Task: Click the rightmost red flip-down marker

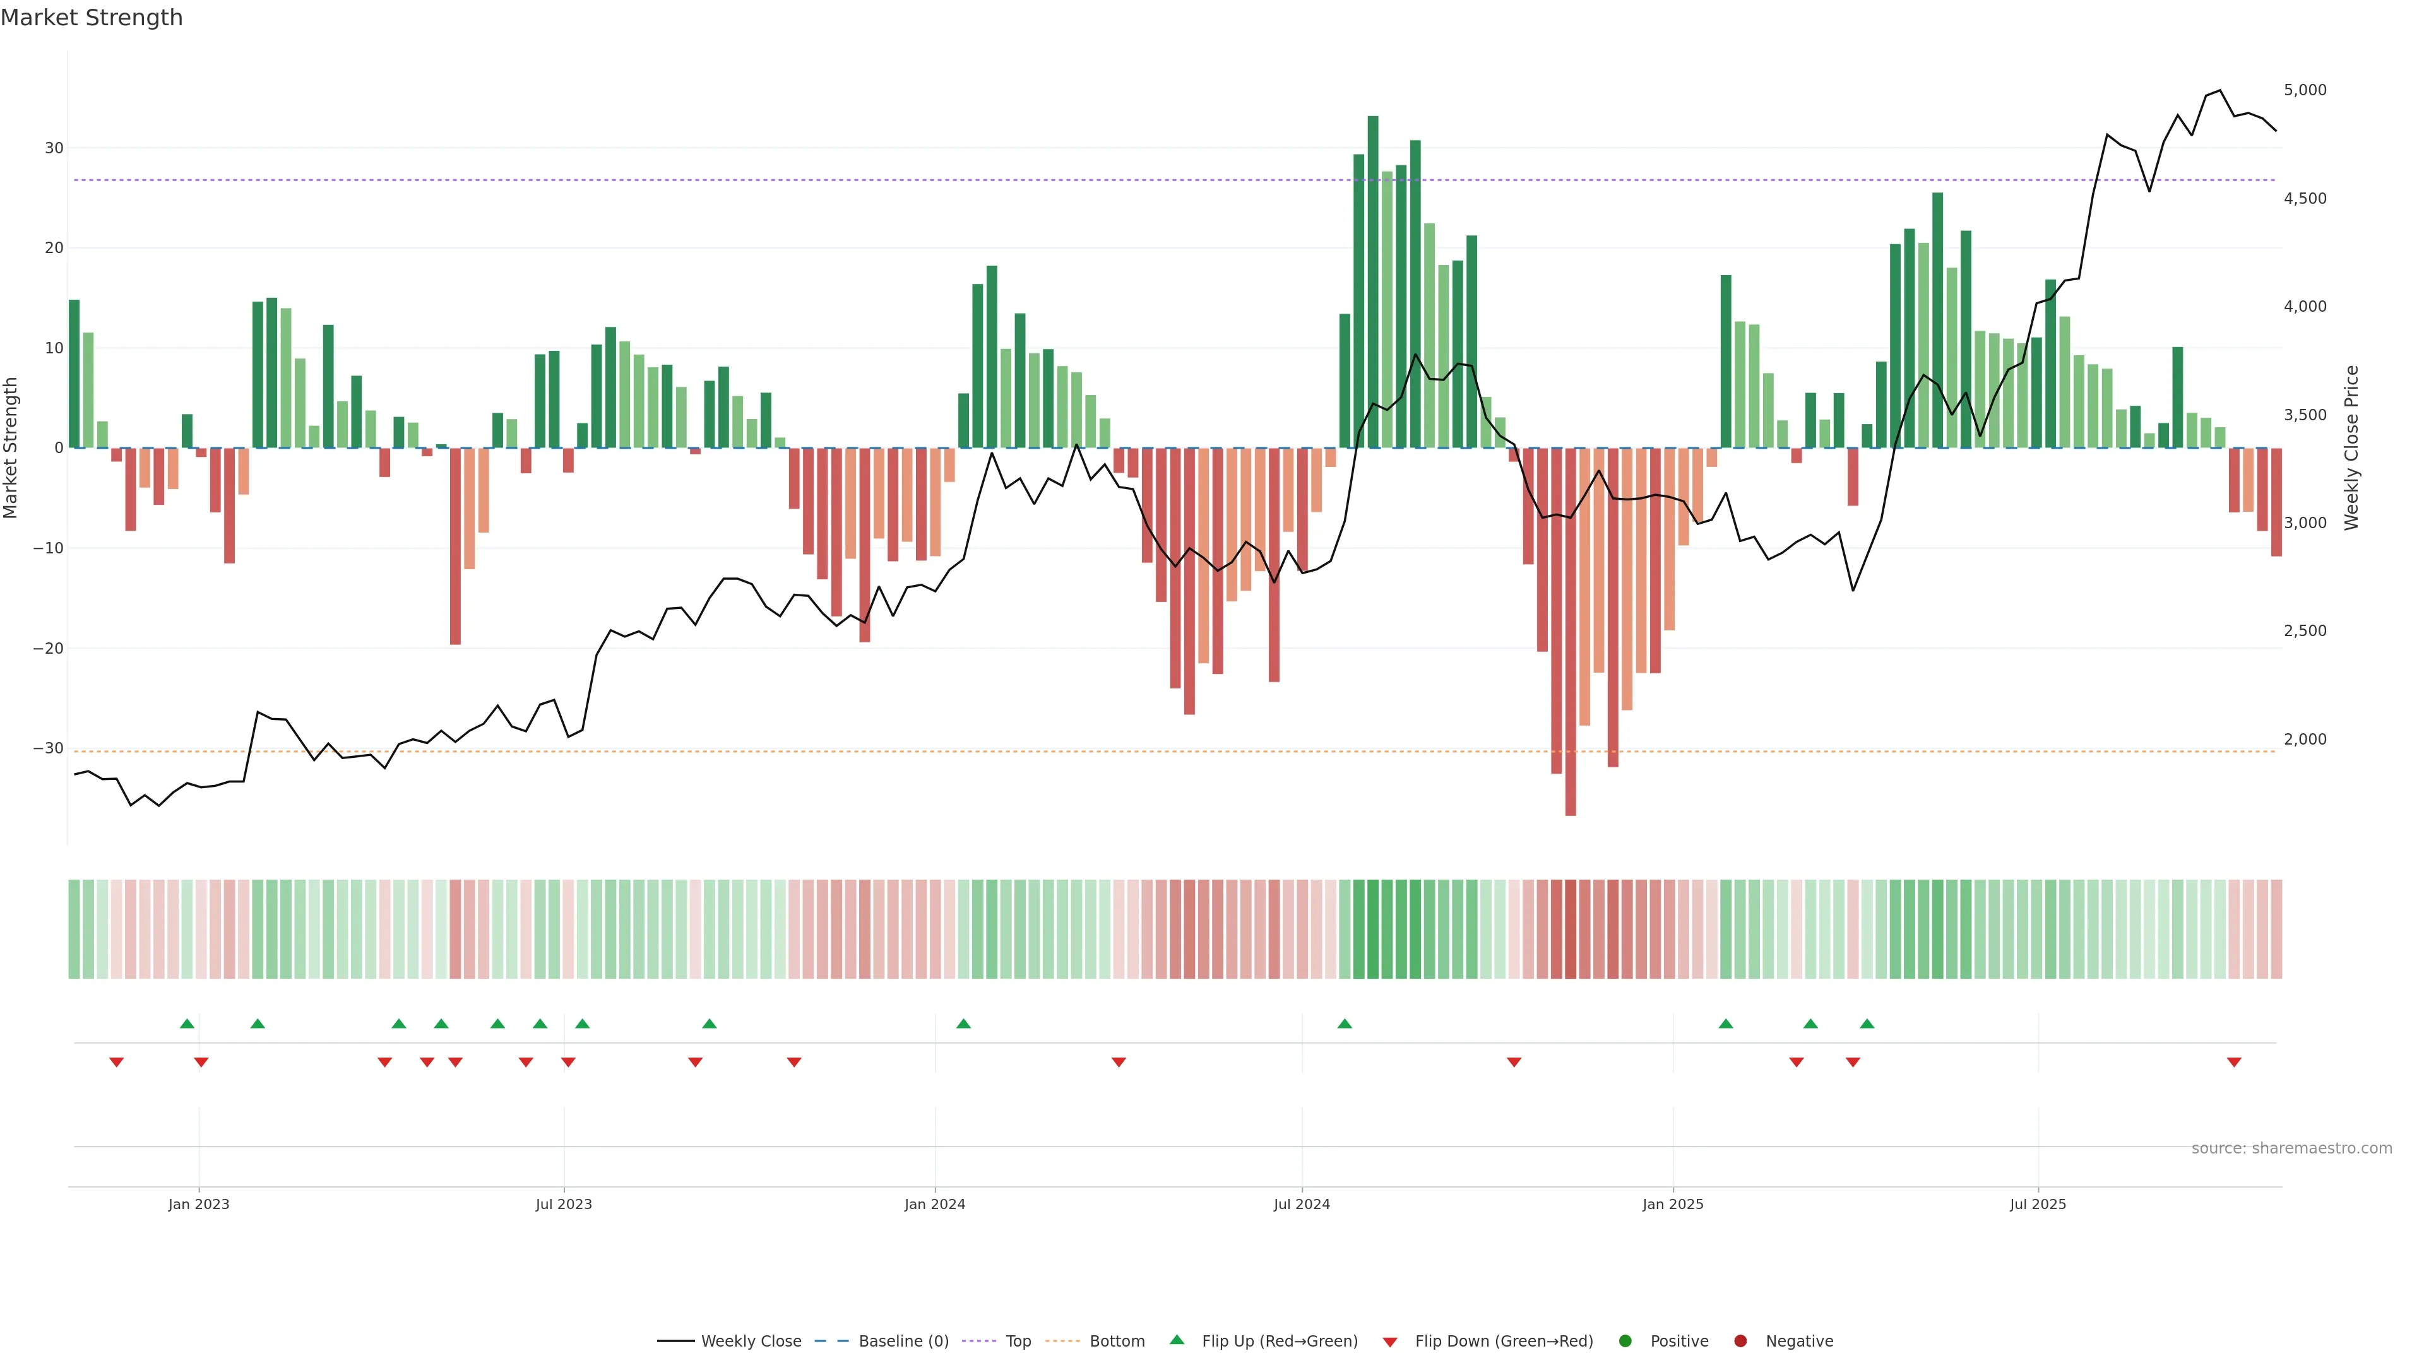Action: (x=2234, y=1062)
